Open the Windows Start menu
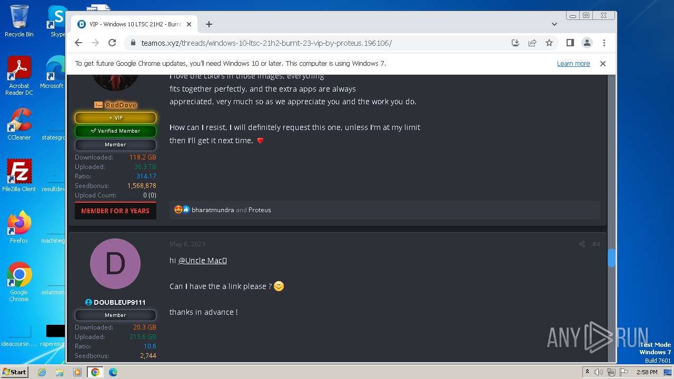 click(15, 372)
